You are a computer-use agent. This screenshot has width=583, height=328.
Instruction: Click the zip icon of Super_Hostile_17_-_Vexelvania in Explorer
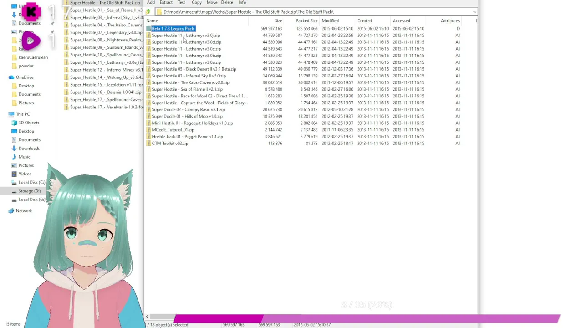tap(66, 107)
